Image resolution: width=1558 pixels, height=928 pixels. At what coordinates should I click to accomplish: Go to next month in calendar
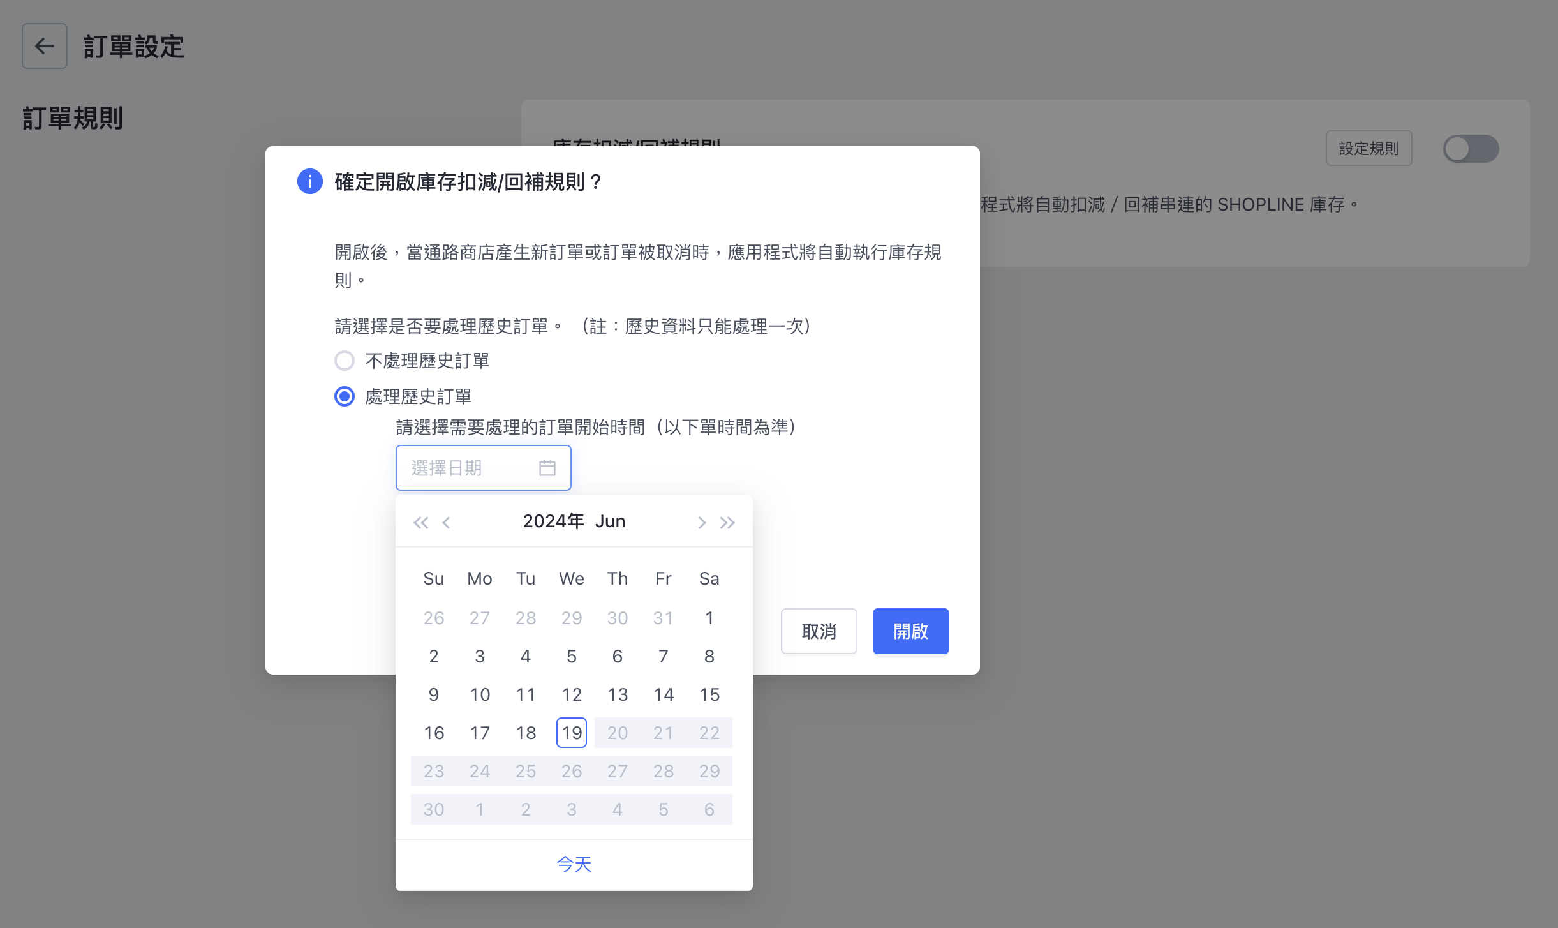pyautogui.click(x=702, y=523)
